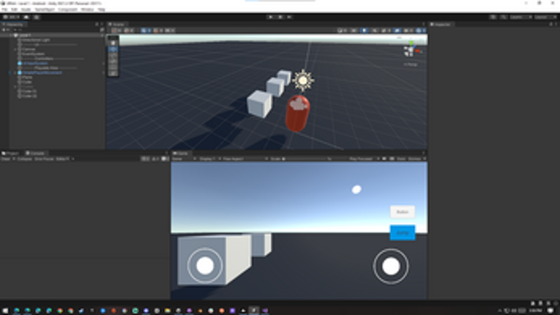The width and height of the screenshot is (560, 315).
Task: Click the Pause button in the top toolbar
Action: (280, 17)
